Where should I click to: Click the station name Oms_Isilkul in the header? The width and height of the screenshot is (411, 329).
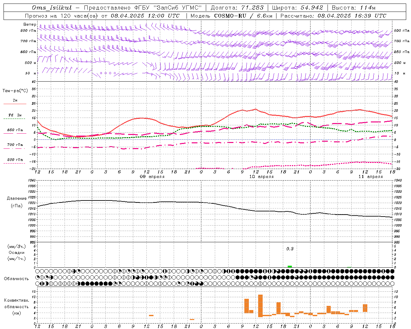(52, 8)
